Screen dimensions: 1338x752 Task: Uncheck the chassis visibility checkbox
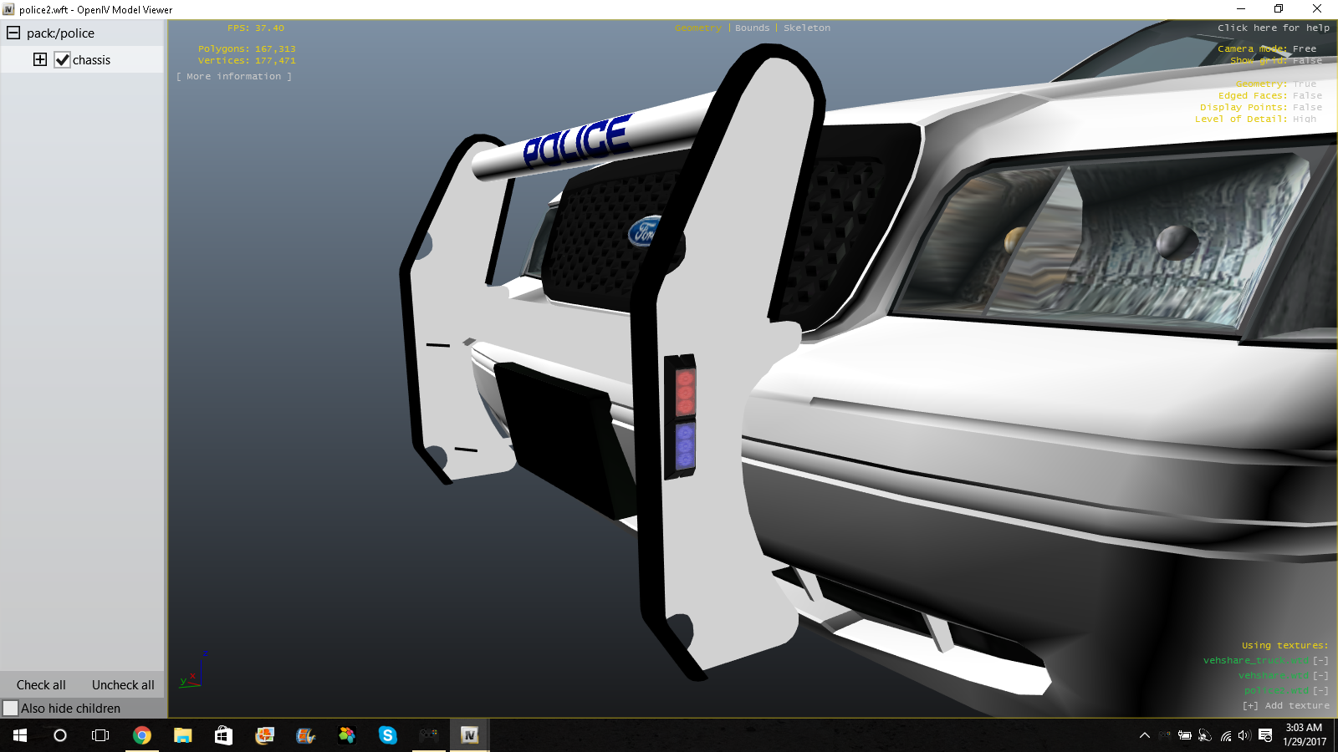[x=63, y=60]
